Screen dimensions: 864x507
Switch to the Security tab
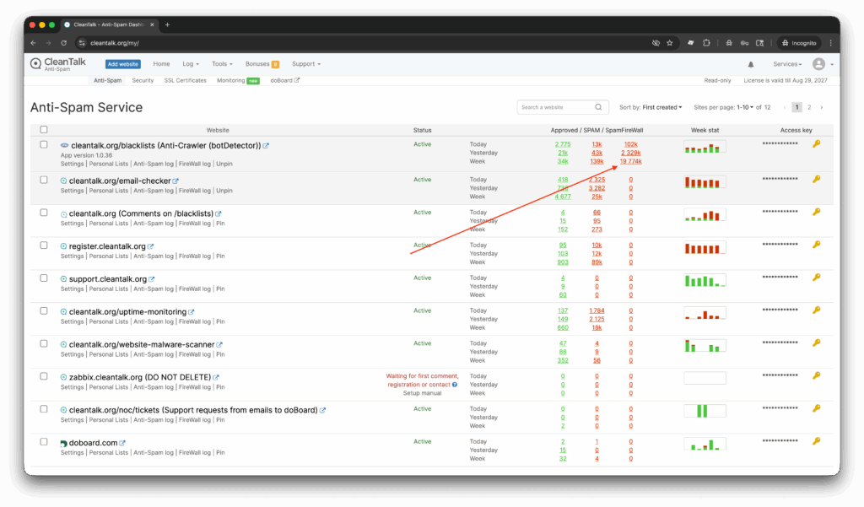click(x=143, y=80)
